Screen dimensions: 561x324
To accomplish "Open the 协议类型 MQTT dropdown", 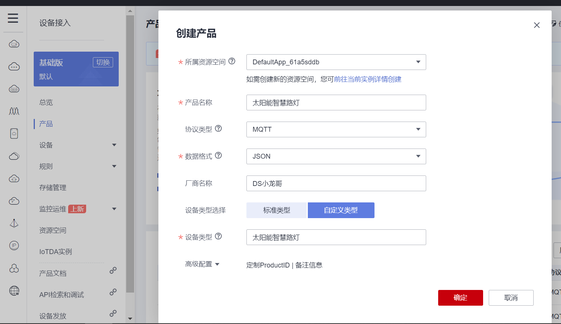I will [336, 129].
